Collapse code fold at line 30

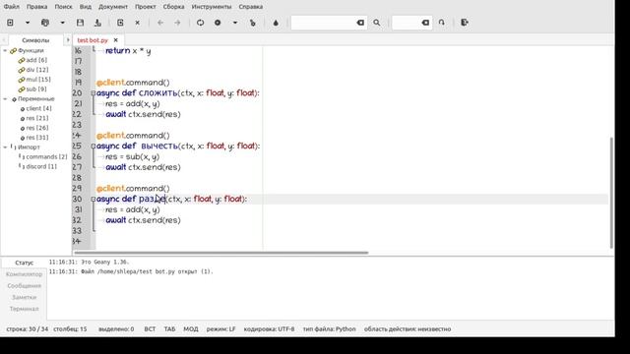(x=94, y=199)
